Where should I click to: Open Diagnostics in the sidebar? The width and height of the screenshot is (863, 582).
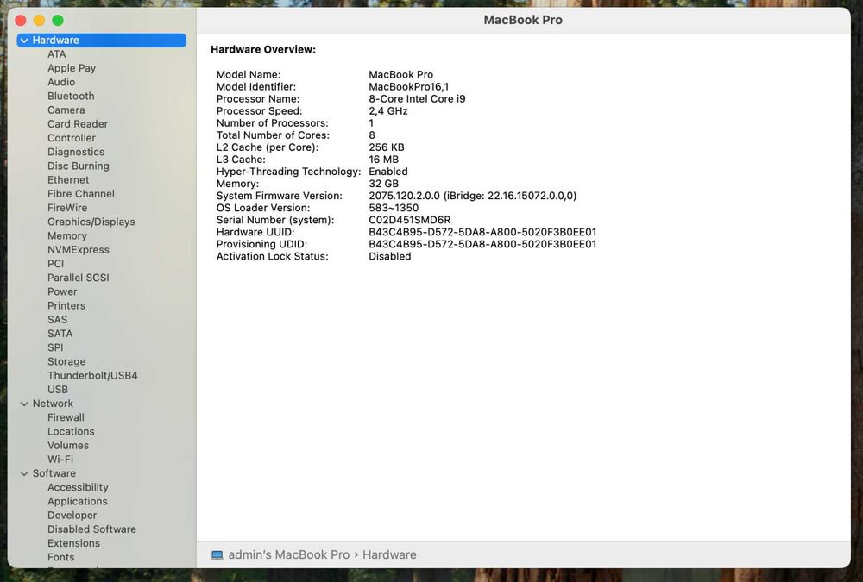[x=76, y=152]
